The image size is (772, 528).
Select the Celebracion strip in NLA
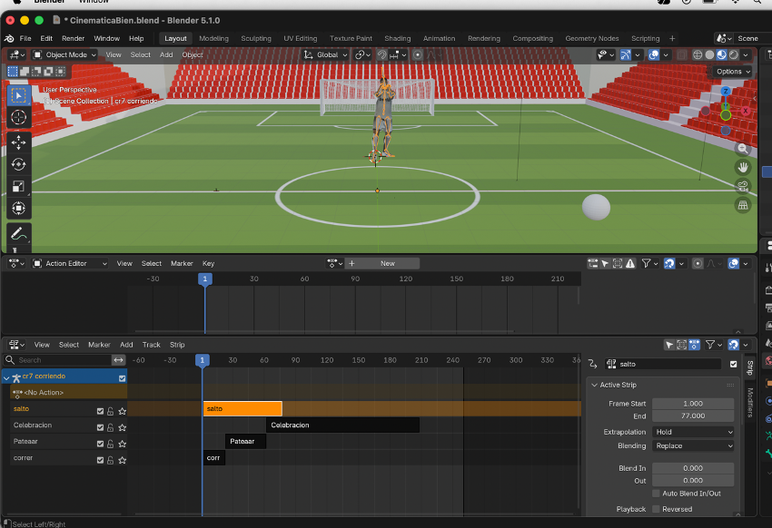[x=342, y=425]
